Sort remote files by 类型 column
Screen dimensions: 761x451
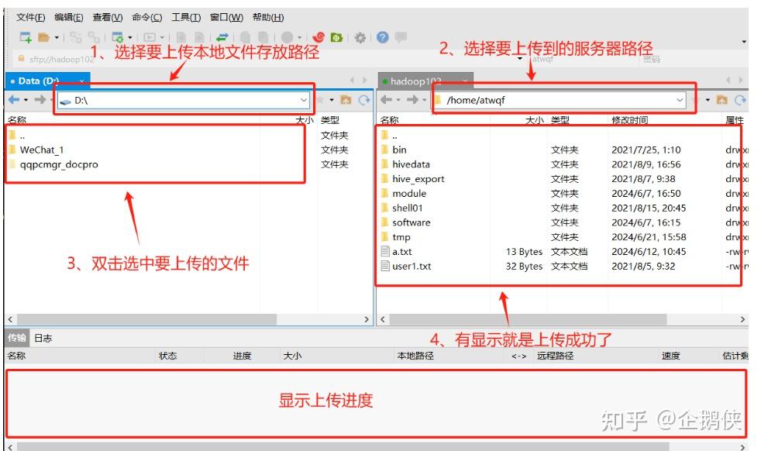560,119
